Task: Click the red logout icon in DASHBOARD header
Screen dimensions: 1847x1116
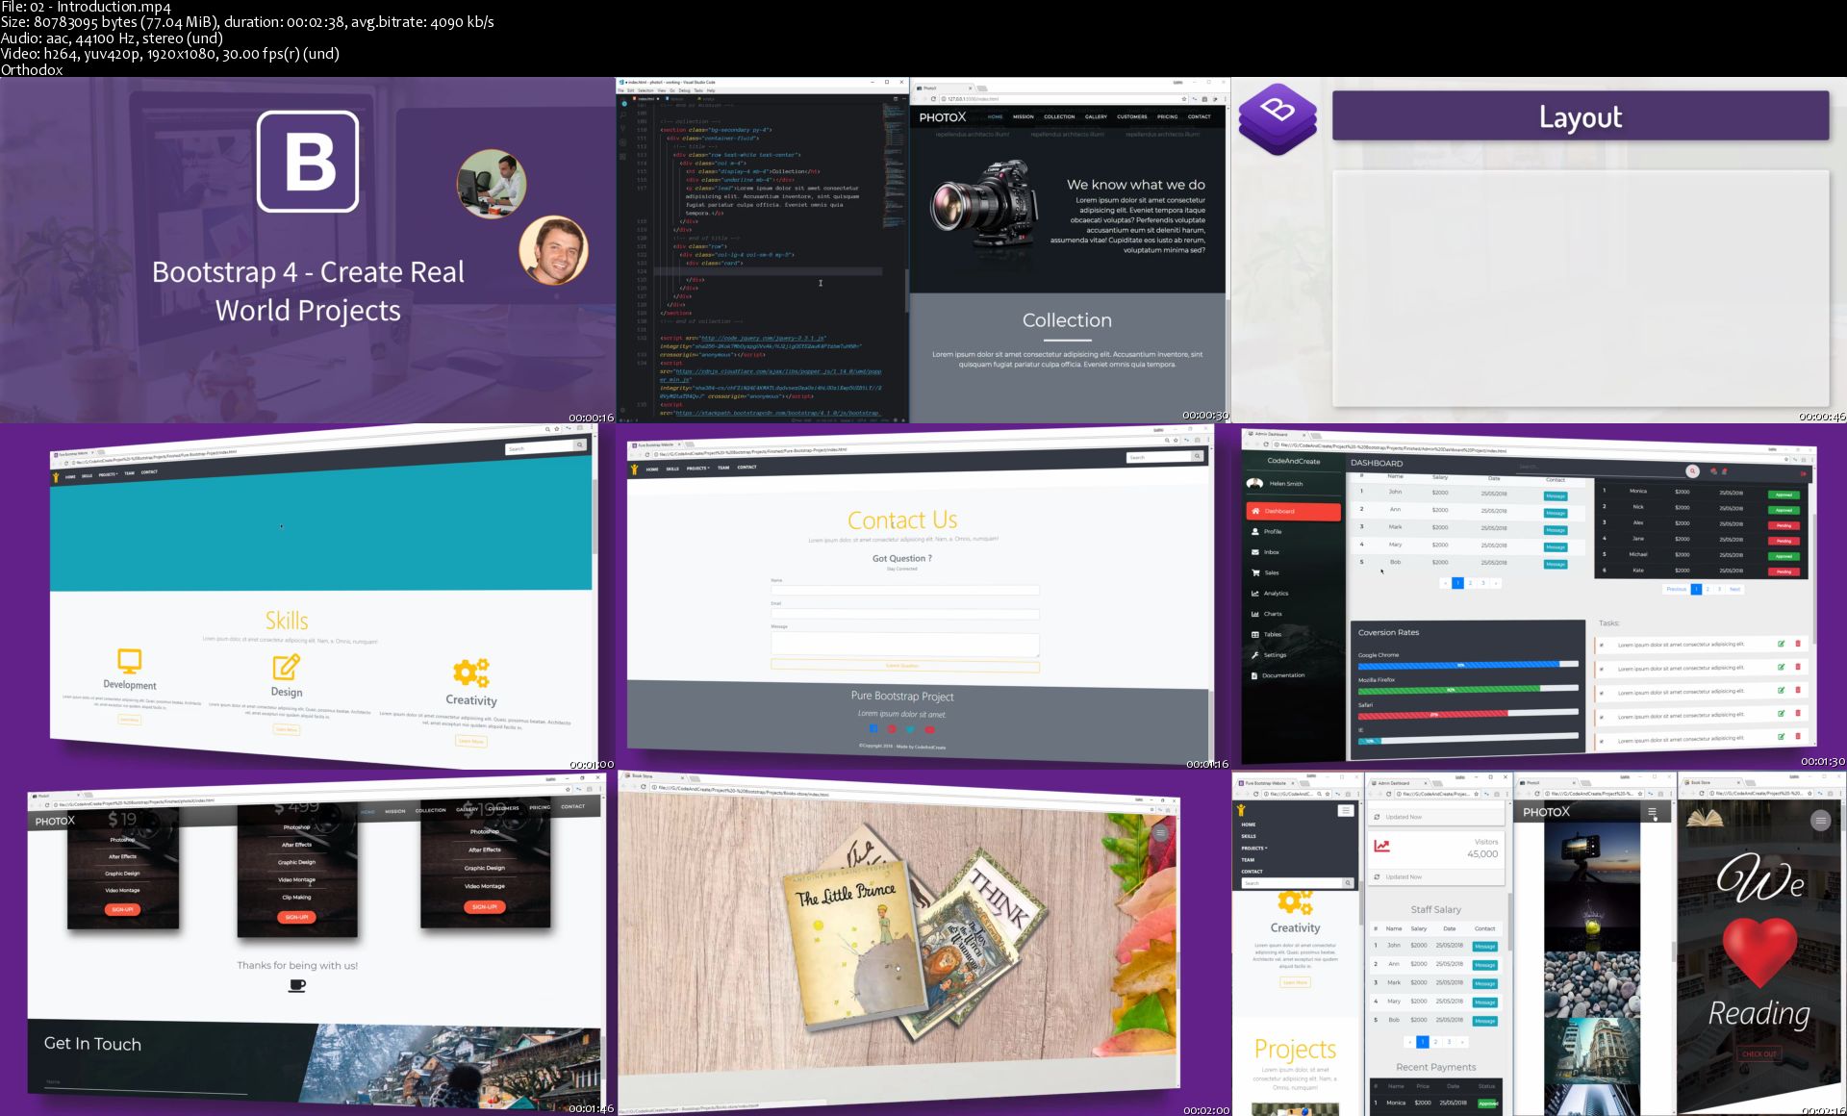Action: click(1803, 473)
